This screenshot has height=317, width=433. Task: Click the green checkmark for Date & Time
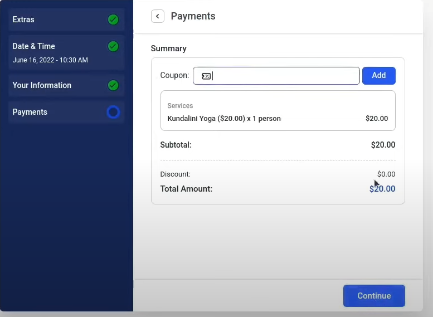(x=113, y=46)
